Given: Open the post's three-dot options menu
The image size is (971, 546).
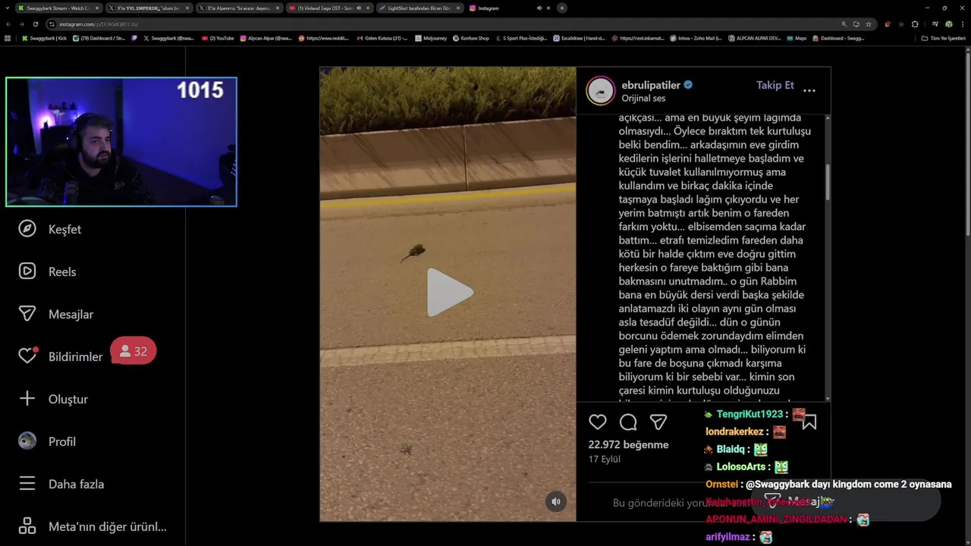Looking at the screenshot, I should [809, 90].
